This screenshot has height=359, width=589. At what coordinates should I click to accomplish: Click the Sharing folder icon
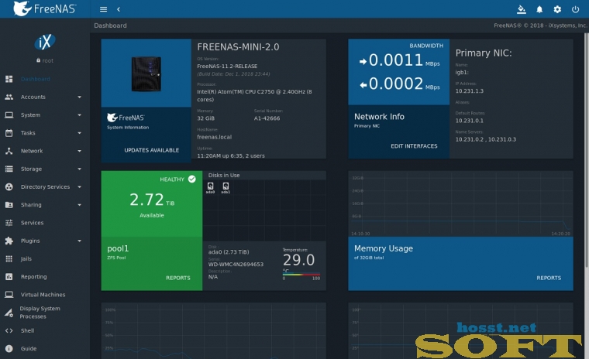(x=9, y=205)
